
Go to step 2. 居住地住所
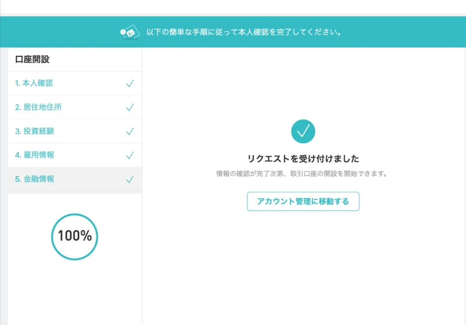coord(39,108)
